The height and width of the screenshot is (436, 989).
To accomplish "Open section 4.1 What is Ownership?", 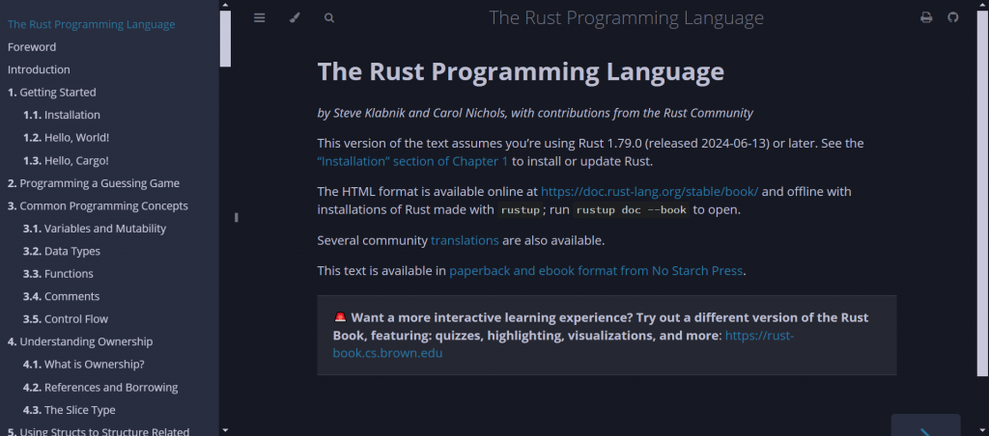I will pyautogui.click(x=84, y=365).
